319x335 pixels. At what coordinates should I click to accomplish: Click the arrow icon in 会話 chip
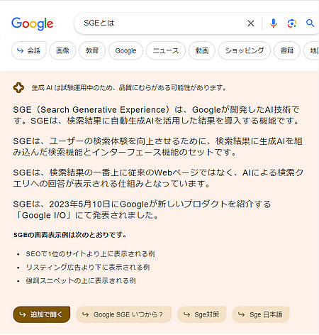pos(21,50)
